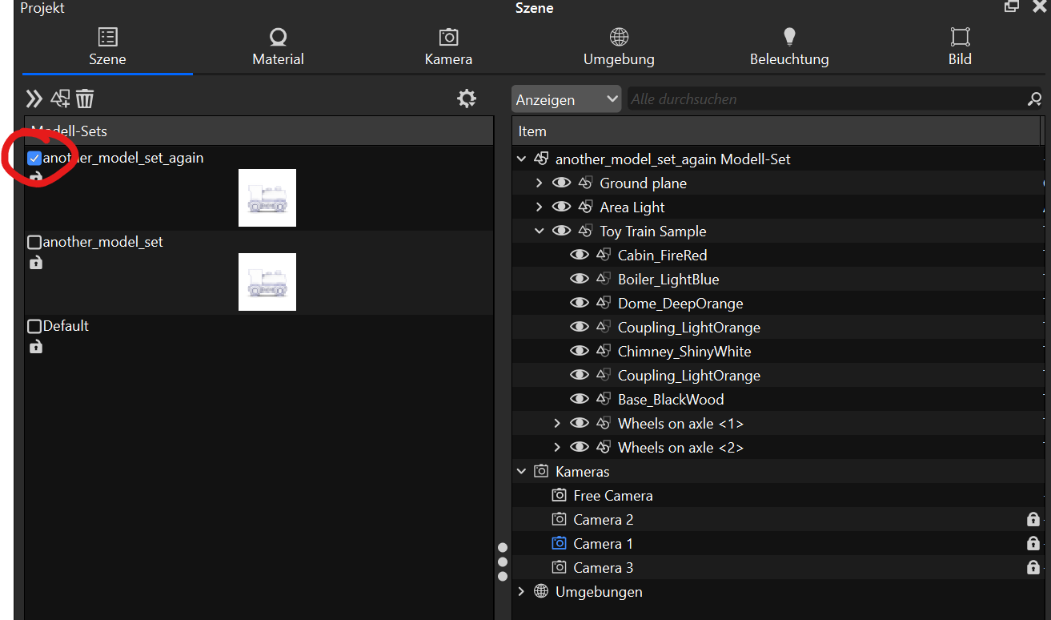Expand Wheels on axle <2>
This screenshot has width=1051, height=620.
pyautogui.click(x=558, y=448)
